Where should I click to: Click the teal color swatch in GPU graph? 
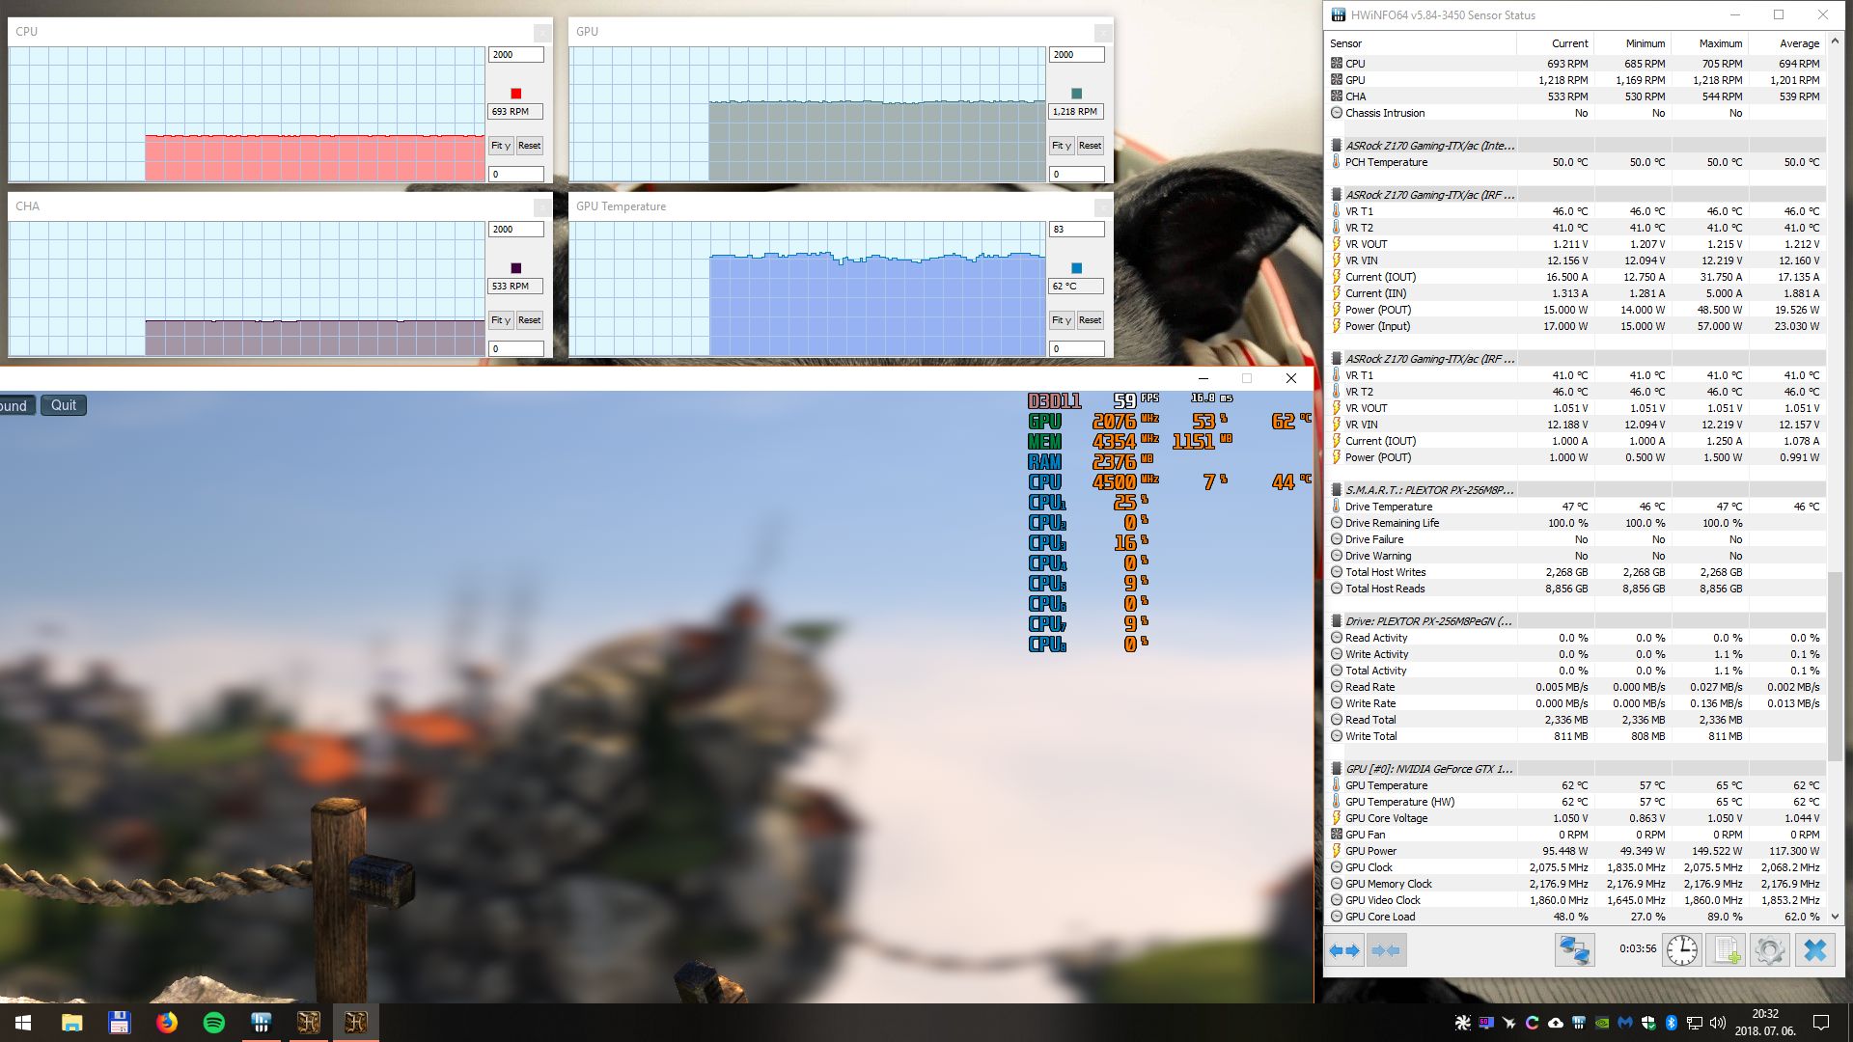(x=1076, y=94)
